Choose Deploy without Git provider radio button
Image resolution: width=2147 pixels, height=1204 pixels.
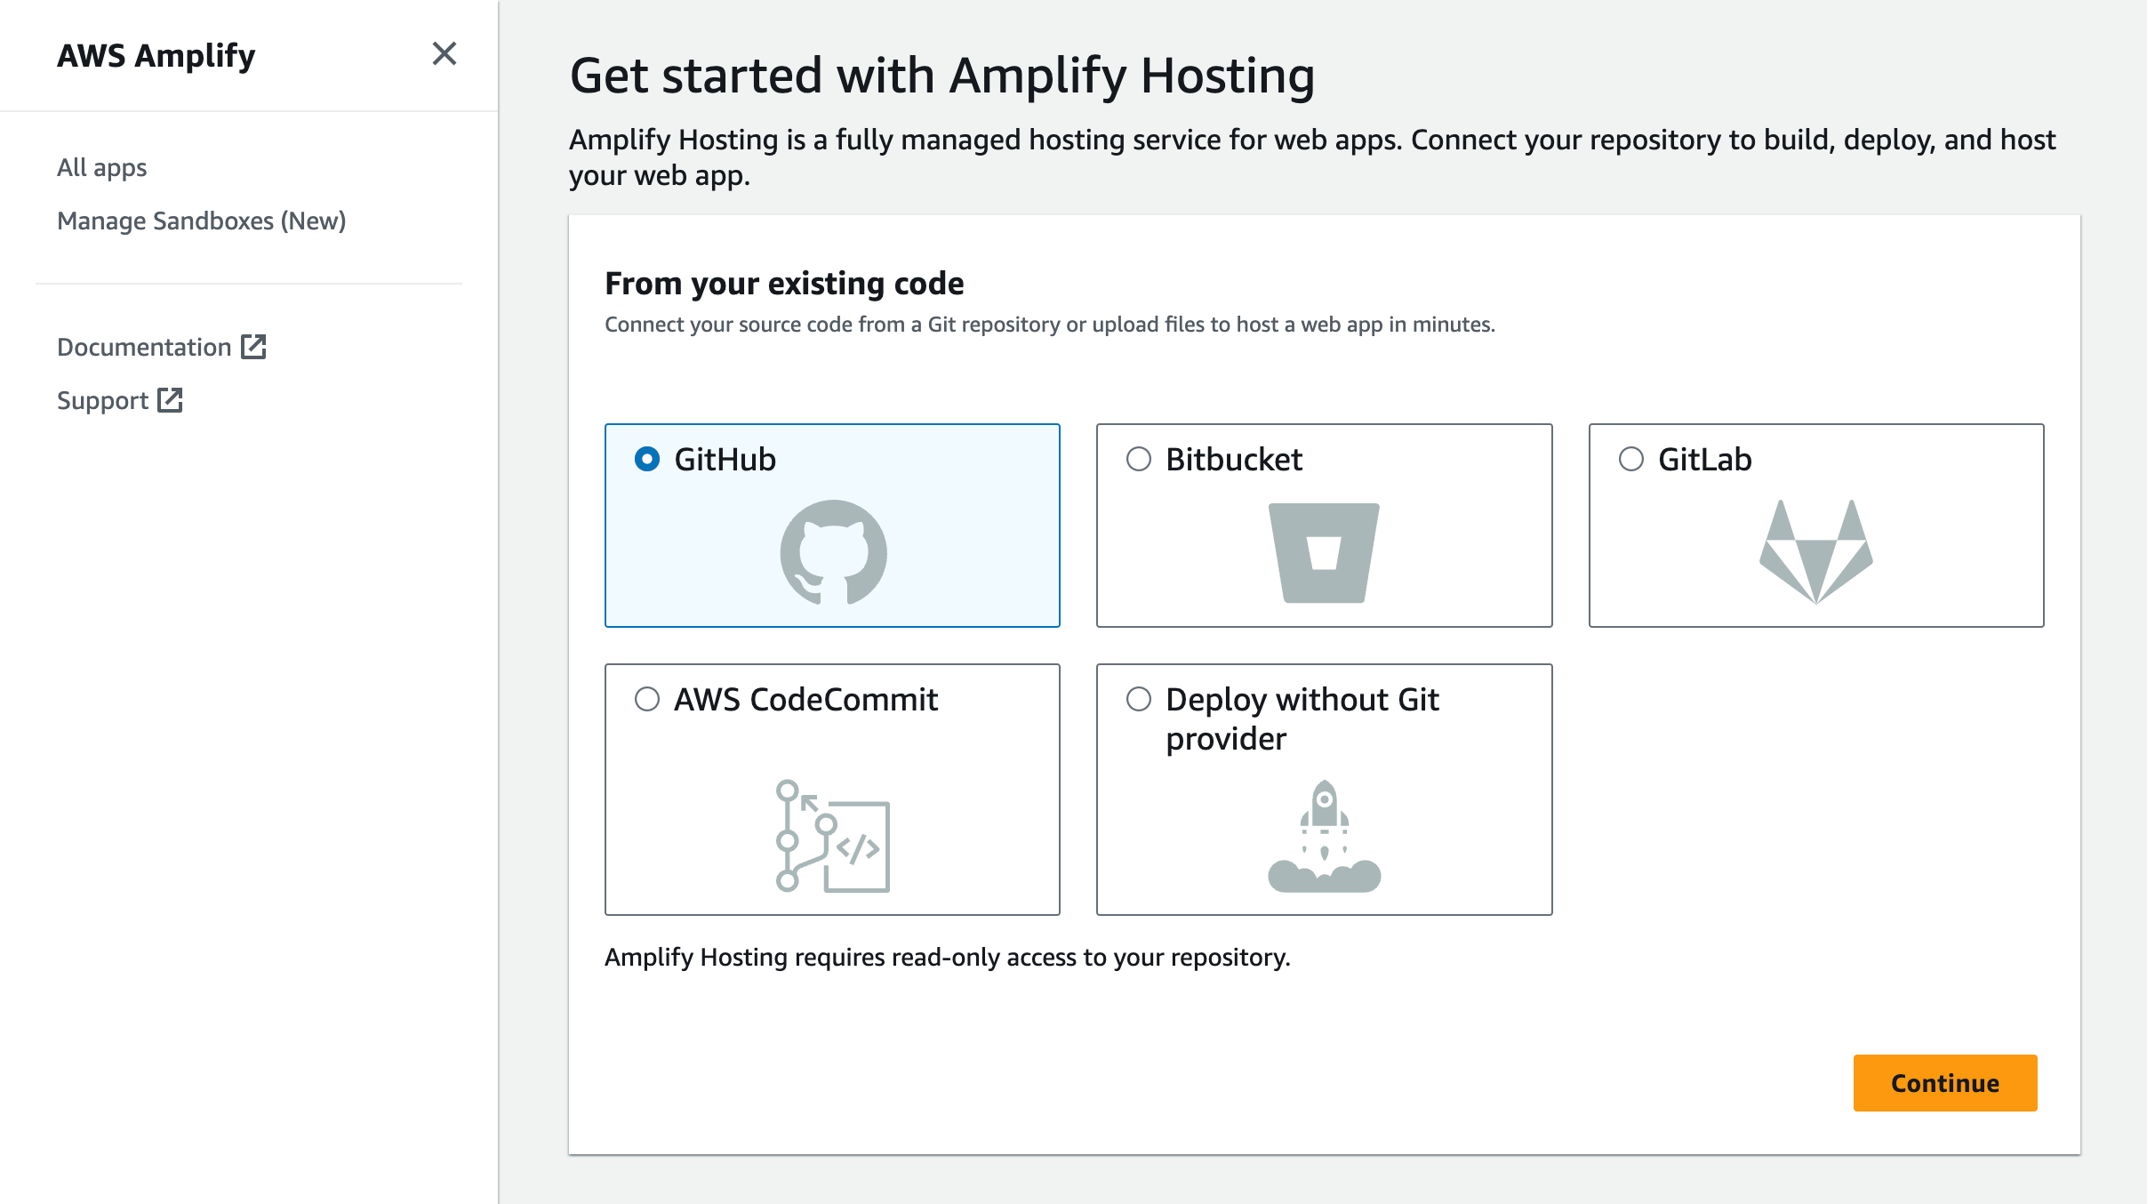pyautogui.click(x=1139, y=699)
